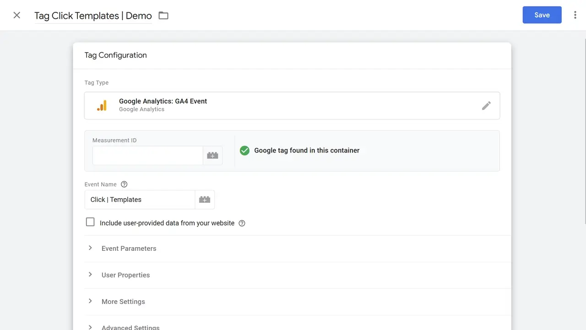
Task: Save the tag
Action: 542,15
